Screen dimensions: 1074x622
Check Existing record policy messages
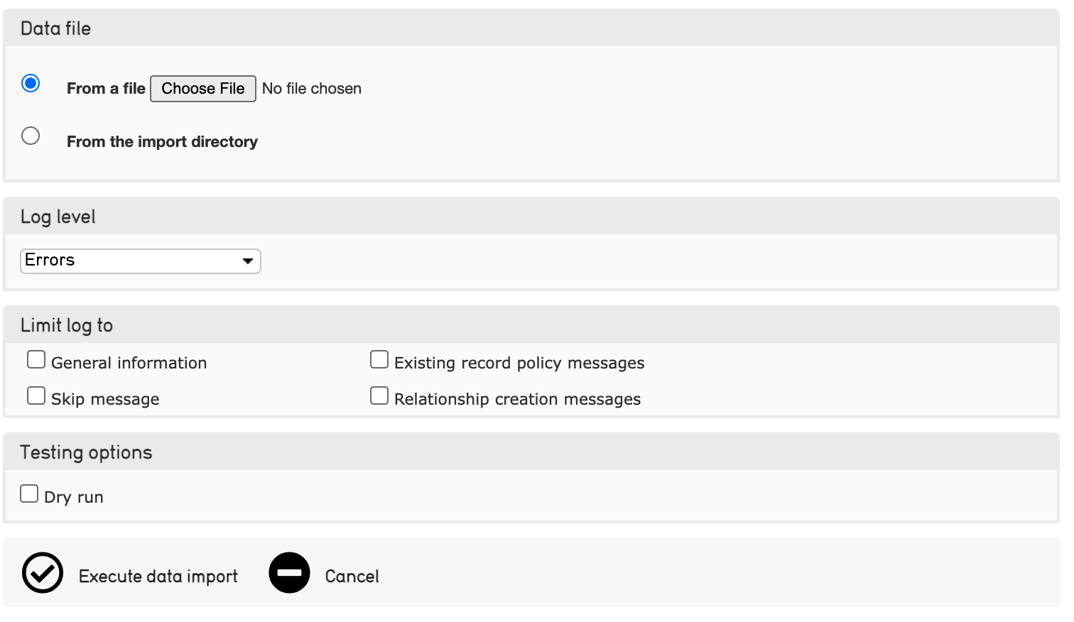[379, 360]
